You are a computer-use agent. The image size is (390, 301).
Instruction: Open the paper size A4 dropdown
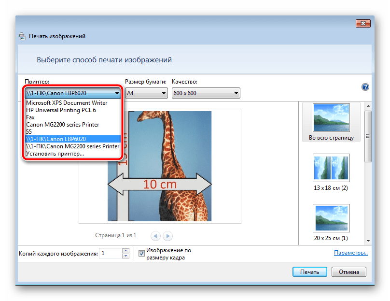pos(146,93)
